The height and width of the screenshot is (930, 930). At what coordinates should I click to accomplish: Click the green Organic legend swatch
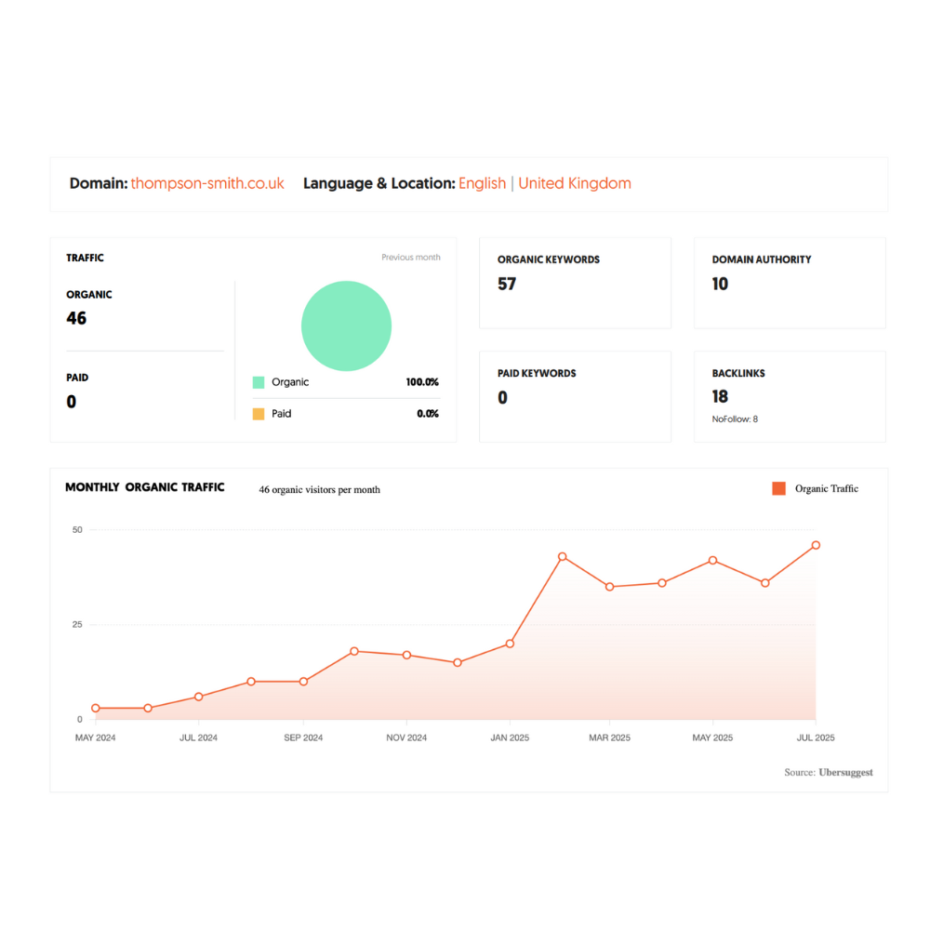coord(259,382)
